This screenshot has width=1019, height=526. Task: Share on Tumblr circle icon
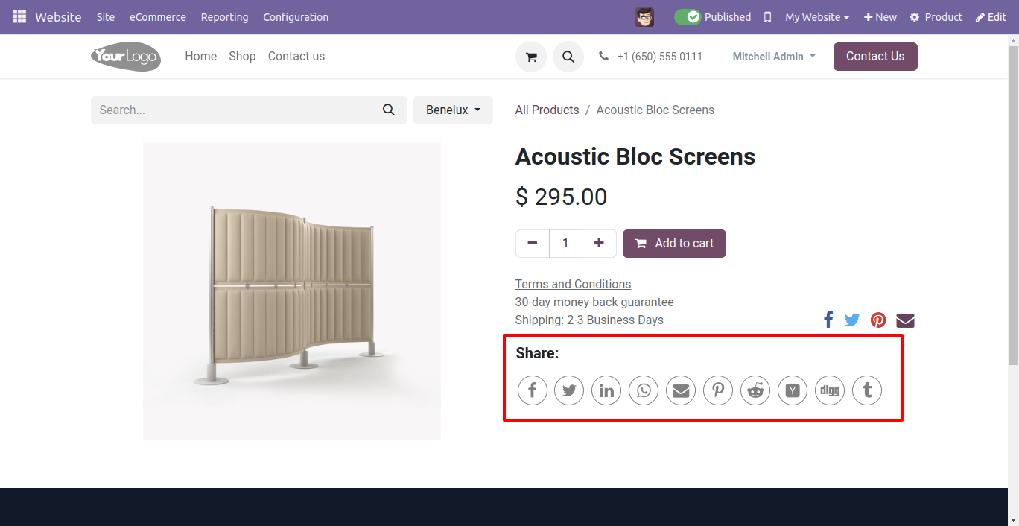867,390
